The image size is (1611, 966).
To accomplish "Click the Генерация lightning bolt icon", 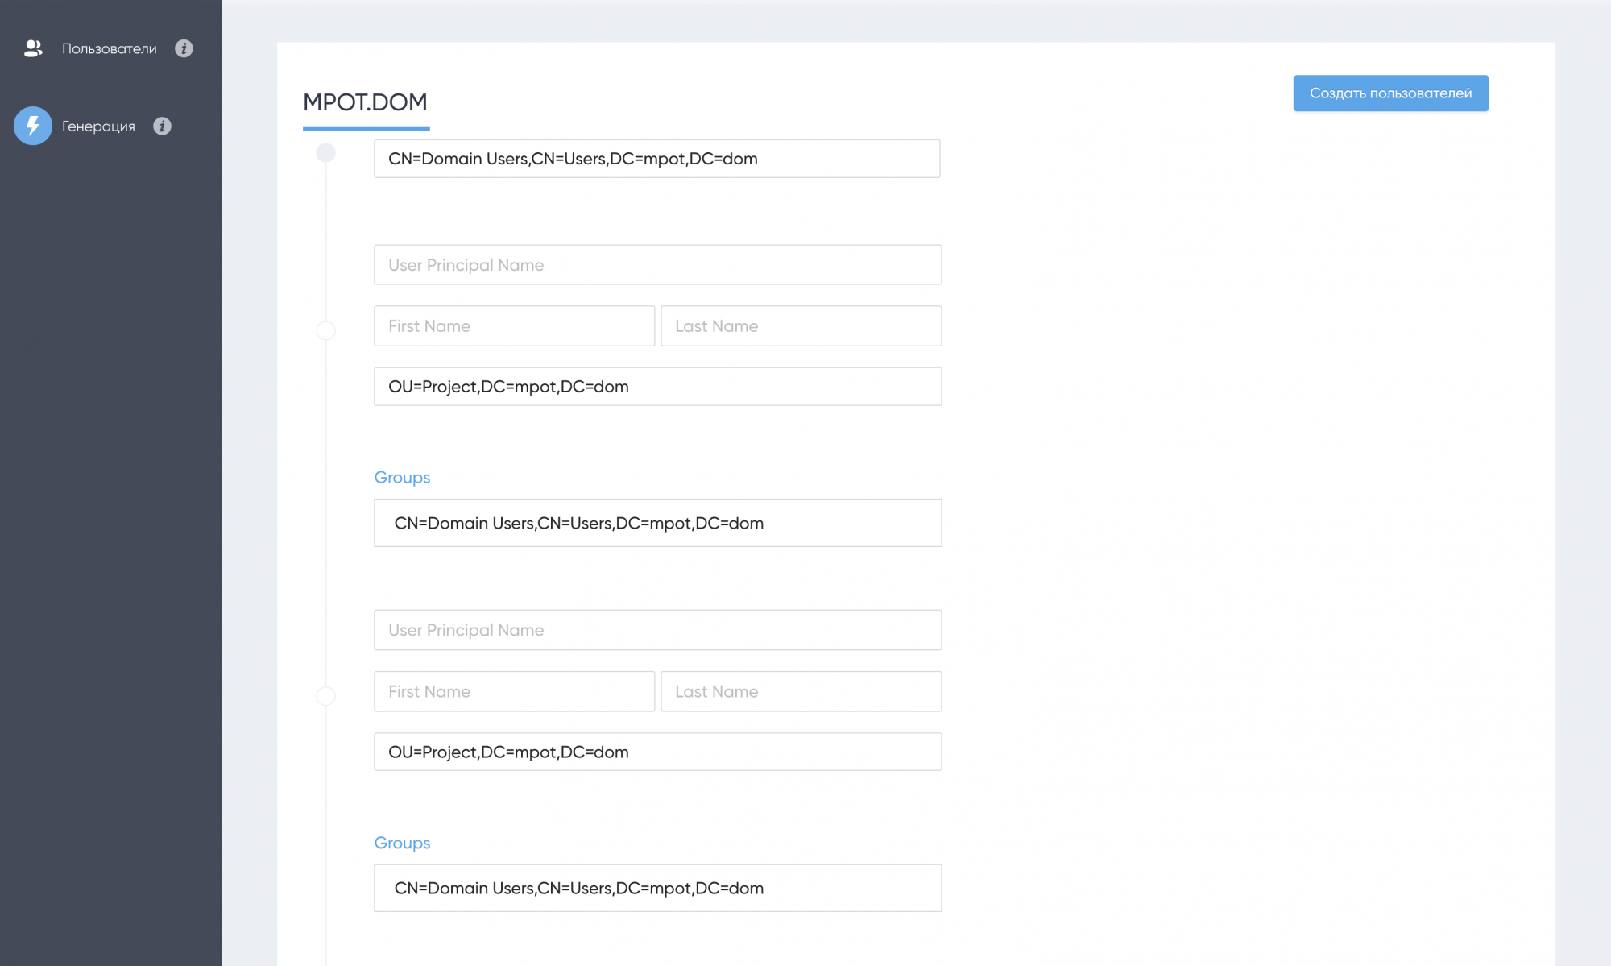I will pyautogui.click(x=33, y=126).
